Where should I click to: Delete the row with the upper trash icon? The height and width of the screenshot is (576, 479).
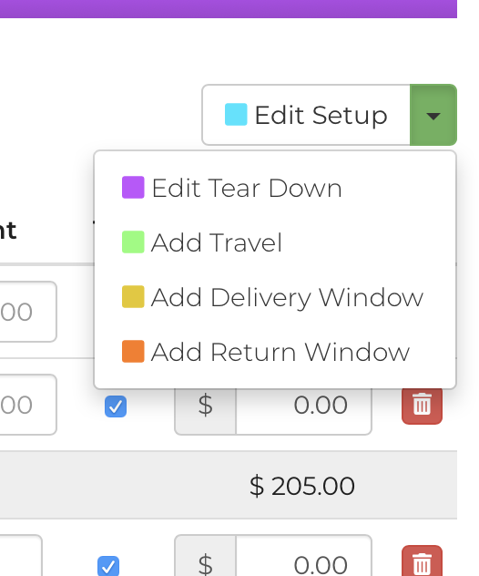(x=422, y=405)
